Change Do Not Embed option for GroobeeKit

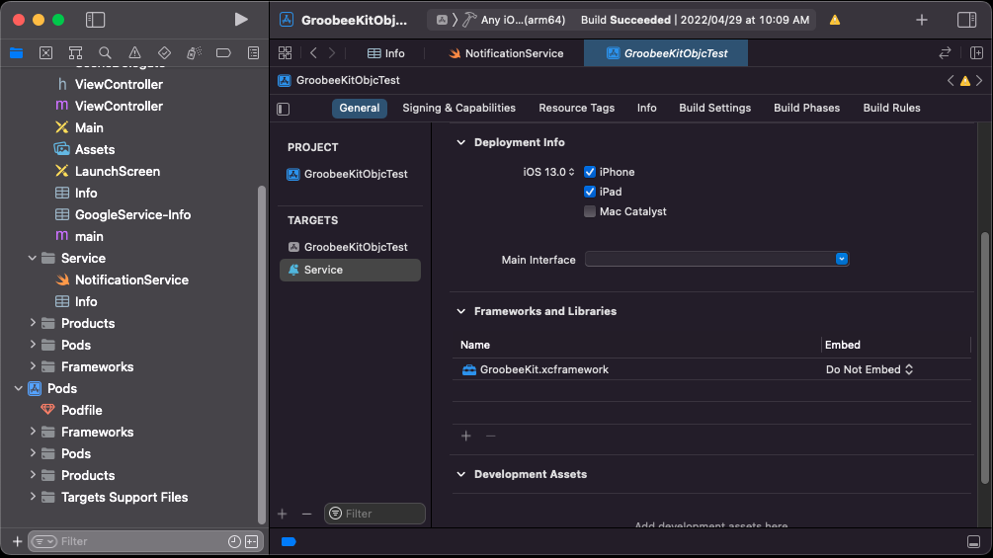pyautogui.click(x=869, y=369)
